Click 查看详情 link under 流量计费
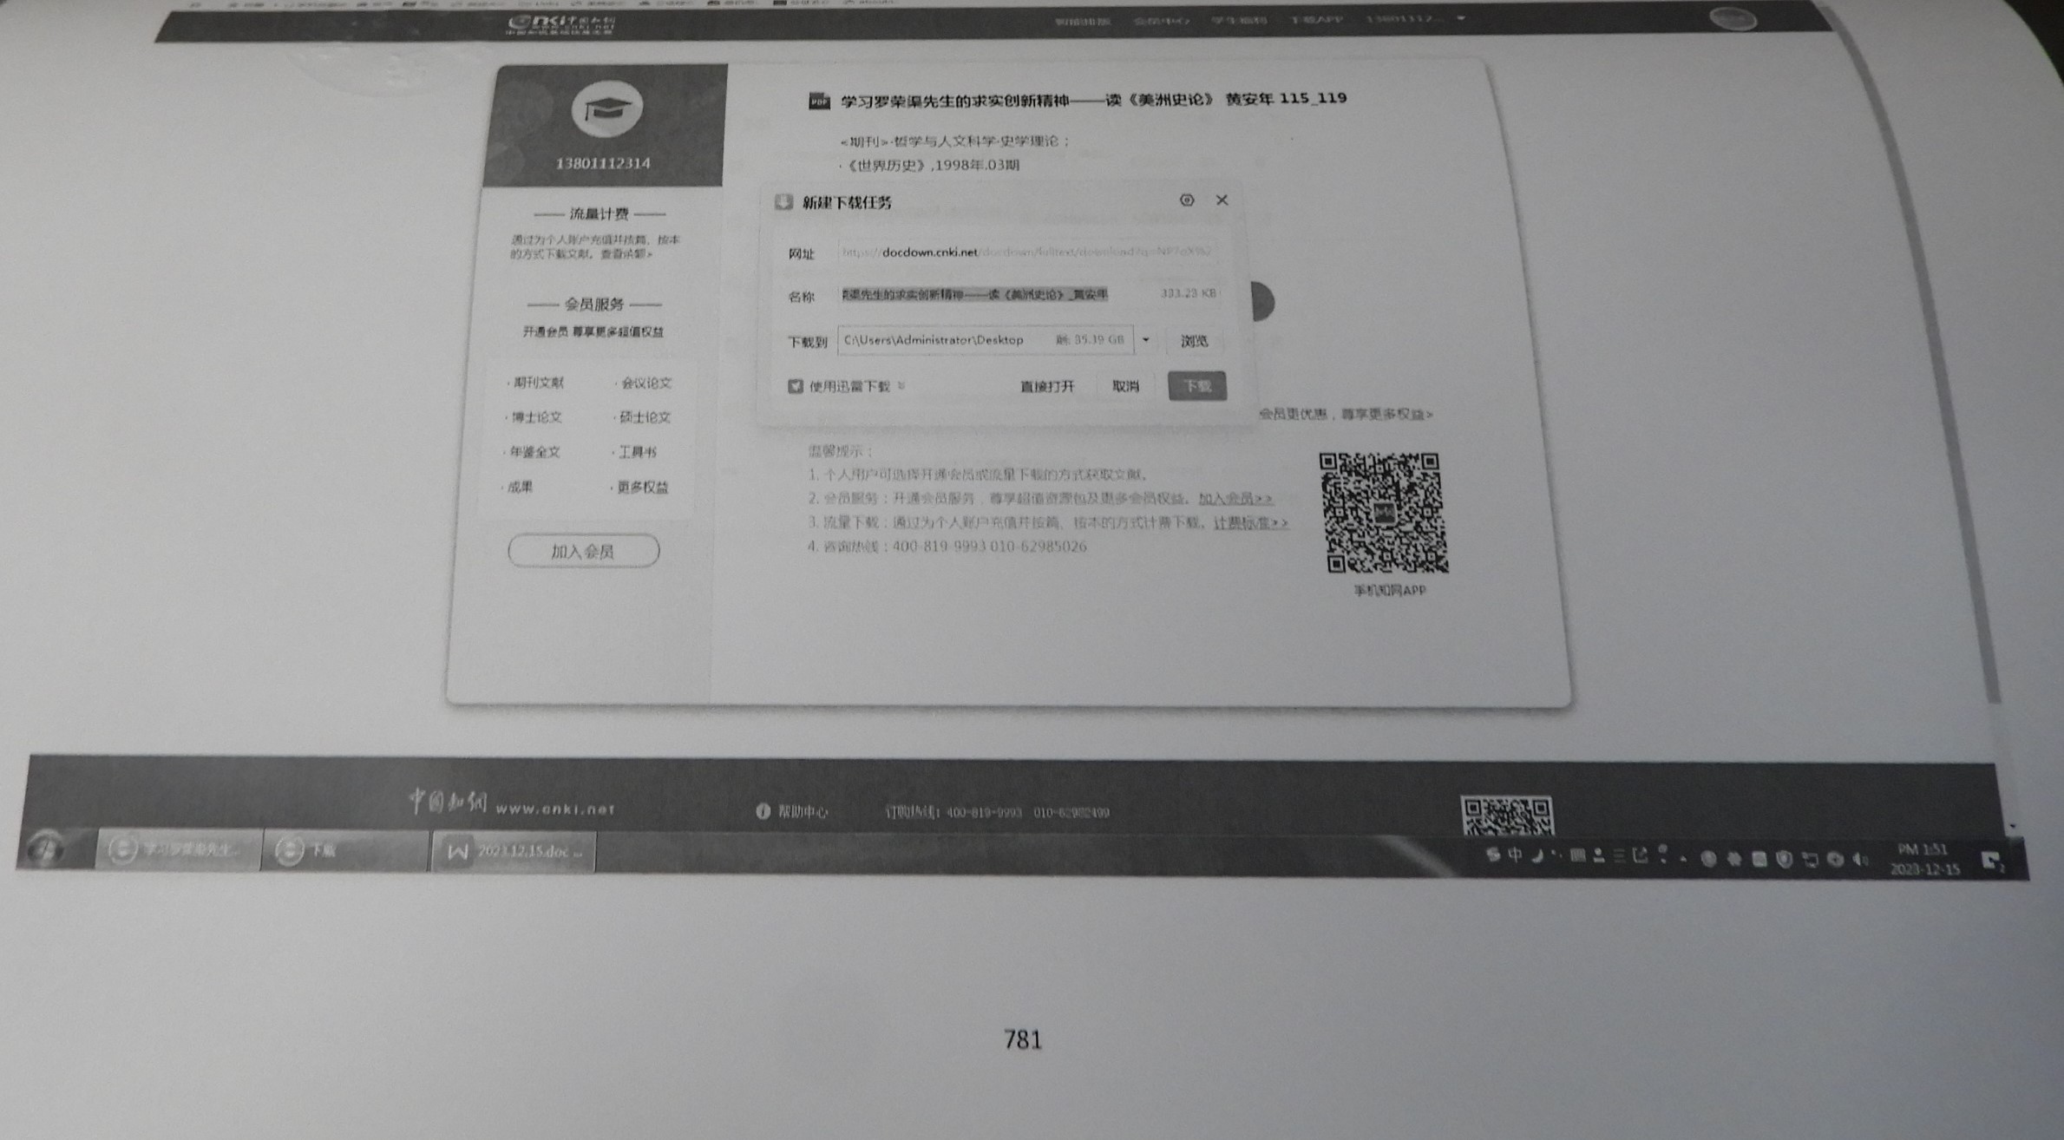 626,254
